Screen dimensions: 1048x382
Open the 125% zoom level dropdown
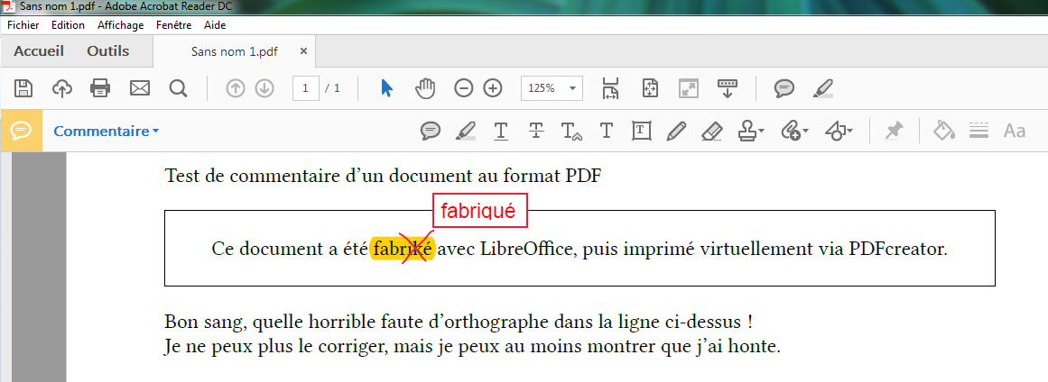[x=552, y=88]
